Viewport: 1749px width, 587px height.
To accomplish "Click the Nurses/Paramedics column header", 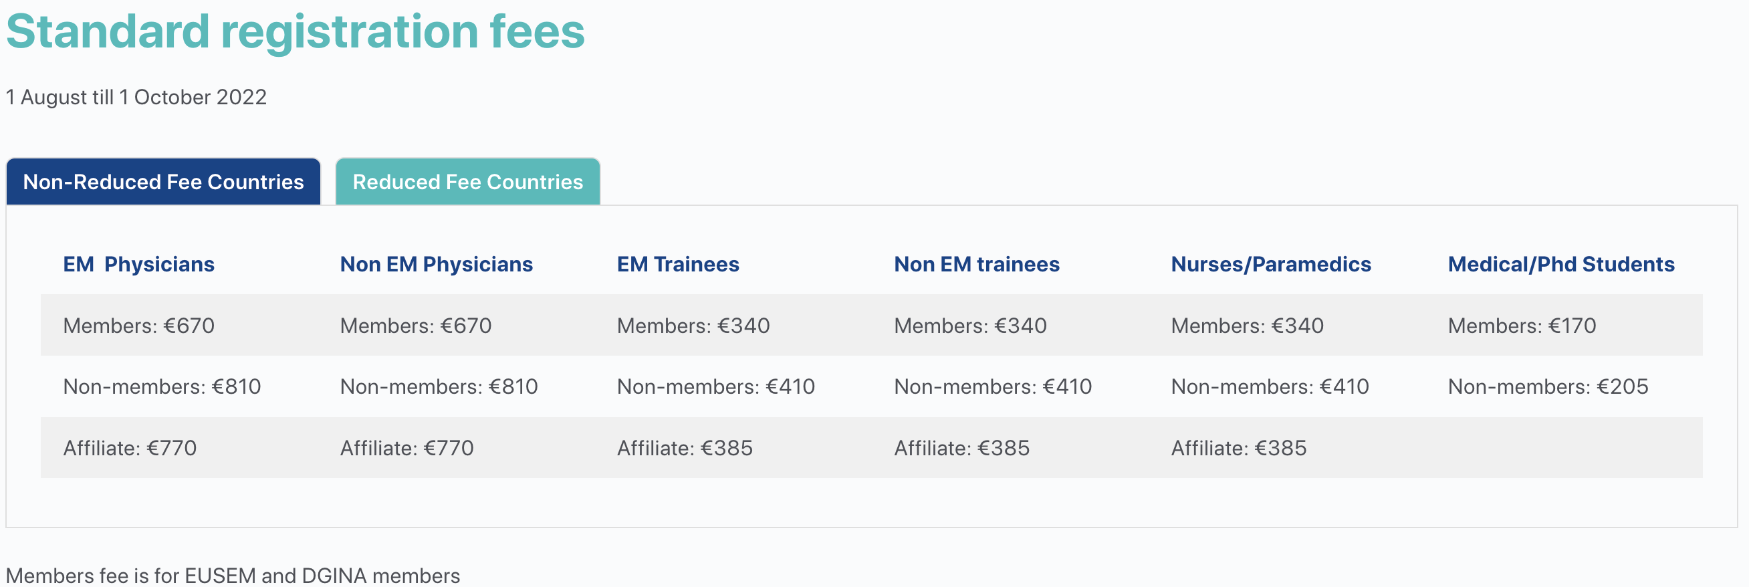I will click(1271, 264).
